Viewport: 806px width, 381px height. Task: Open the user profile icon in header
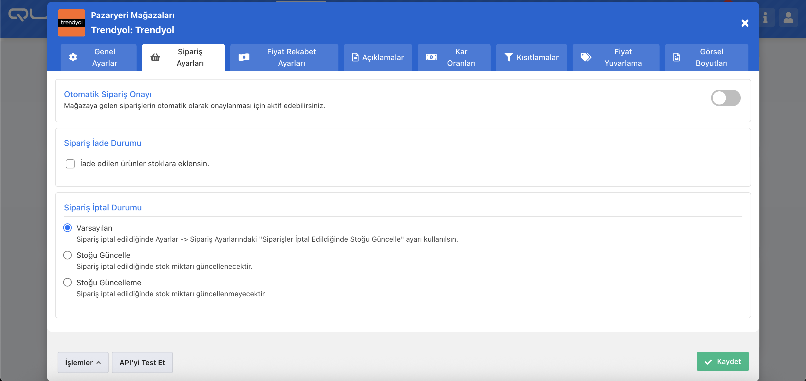(788, 18)
